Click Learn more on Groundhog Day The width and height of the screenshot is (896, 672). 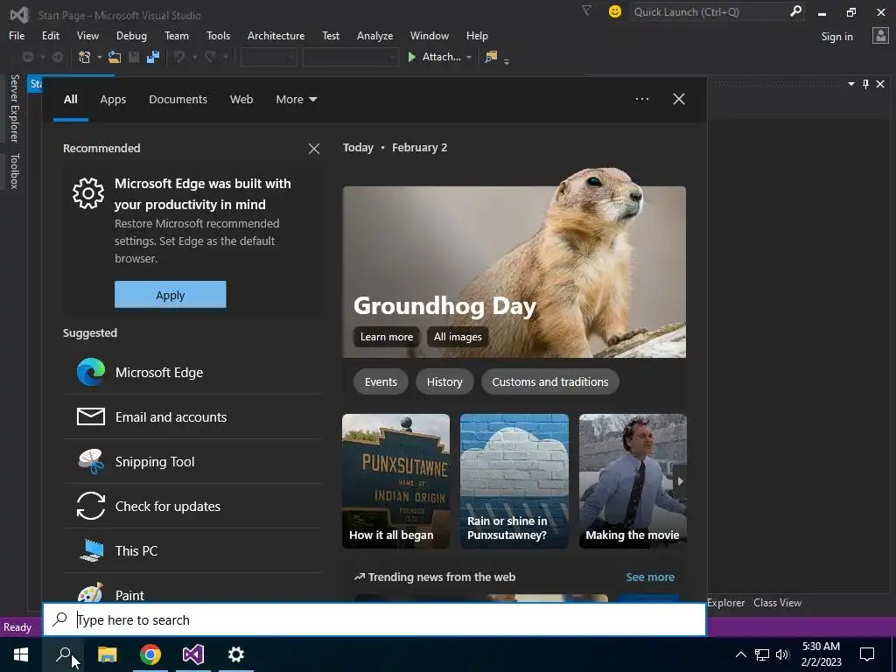point(386,337)
